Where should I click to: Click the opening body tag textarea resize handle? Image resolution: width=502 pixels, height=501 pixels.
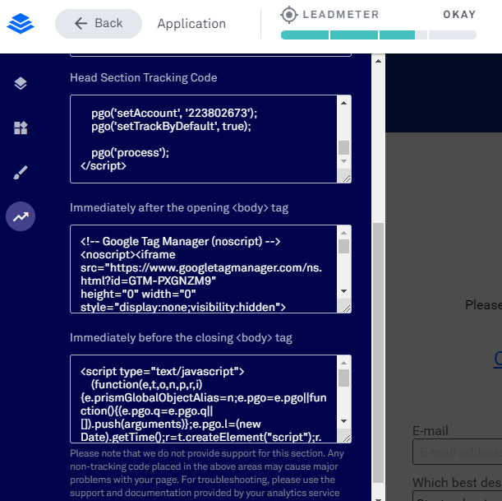[x=345, y=308]
